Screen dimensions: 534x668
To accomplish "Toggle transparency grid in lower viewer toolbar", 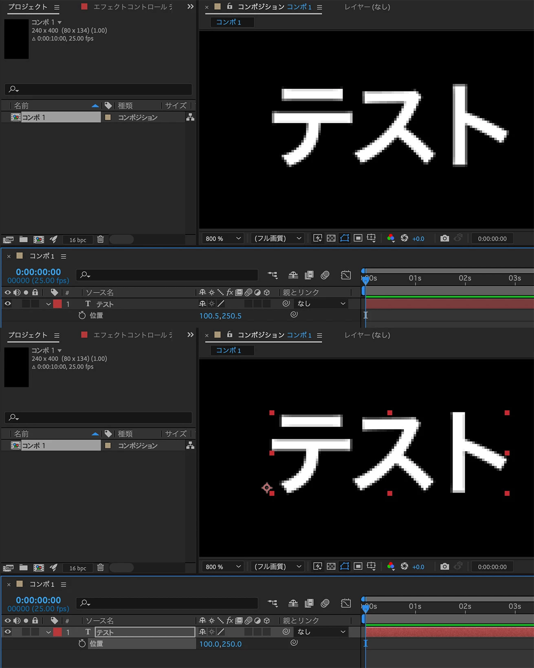I will point(331,566).
